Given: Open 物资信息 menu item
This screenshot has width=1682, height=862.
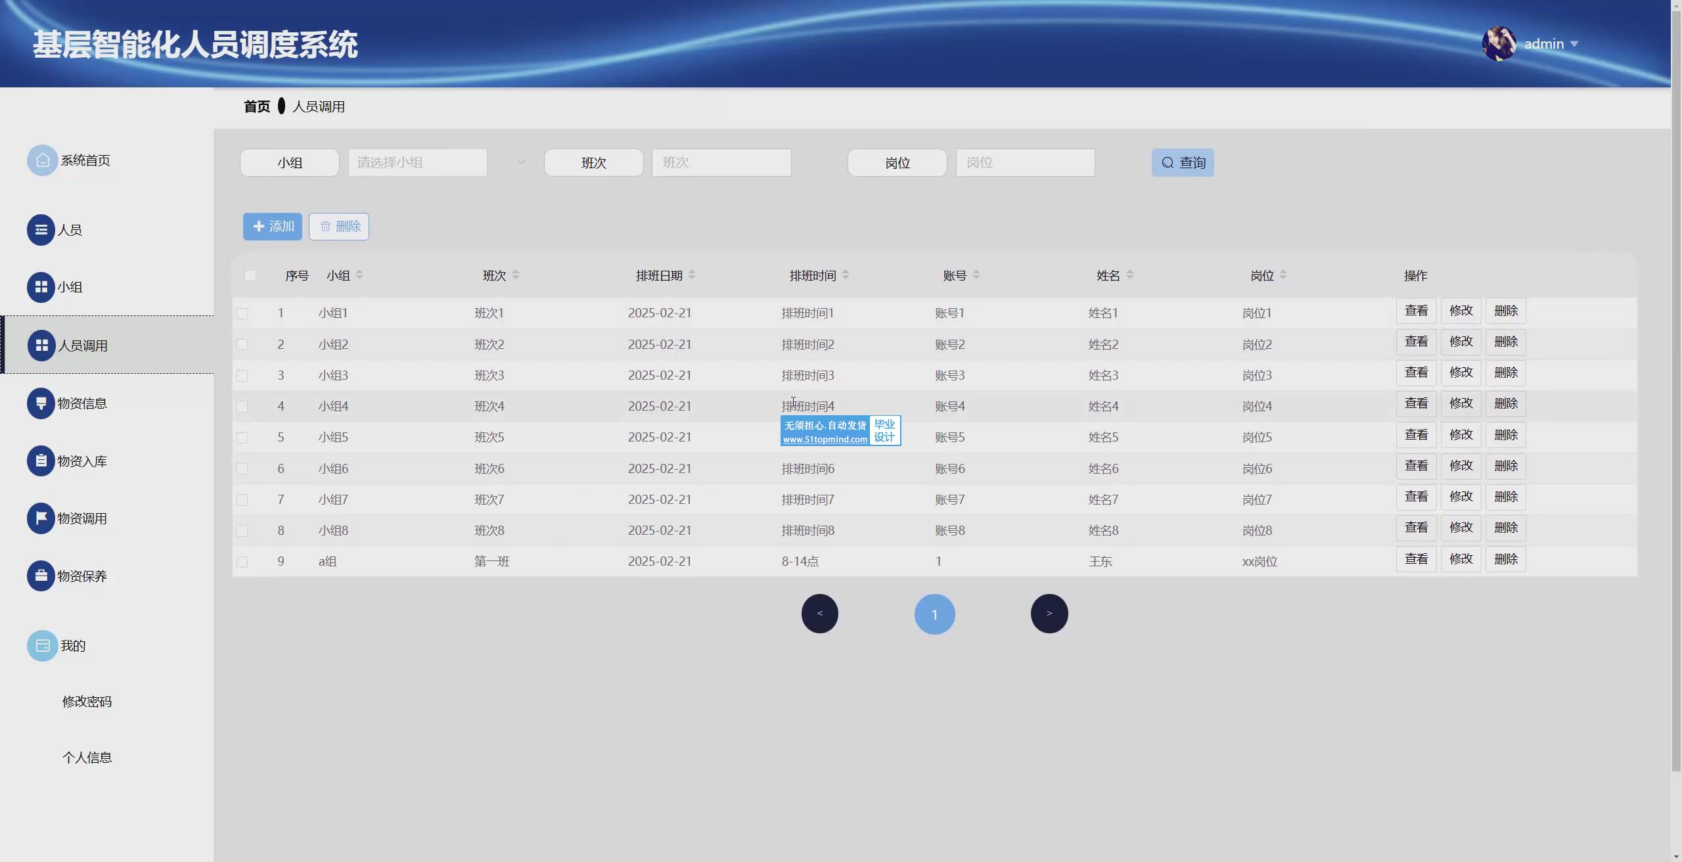Looking at the screenshot, I should (x=82, y=403).
